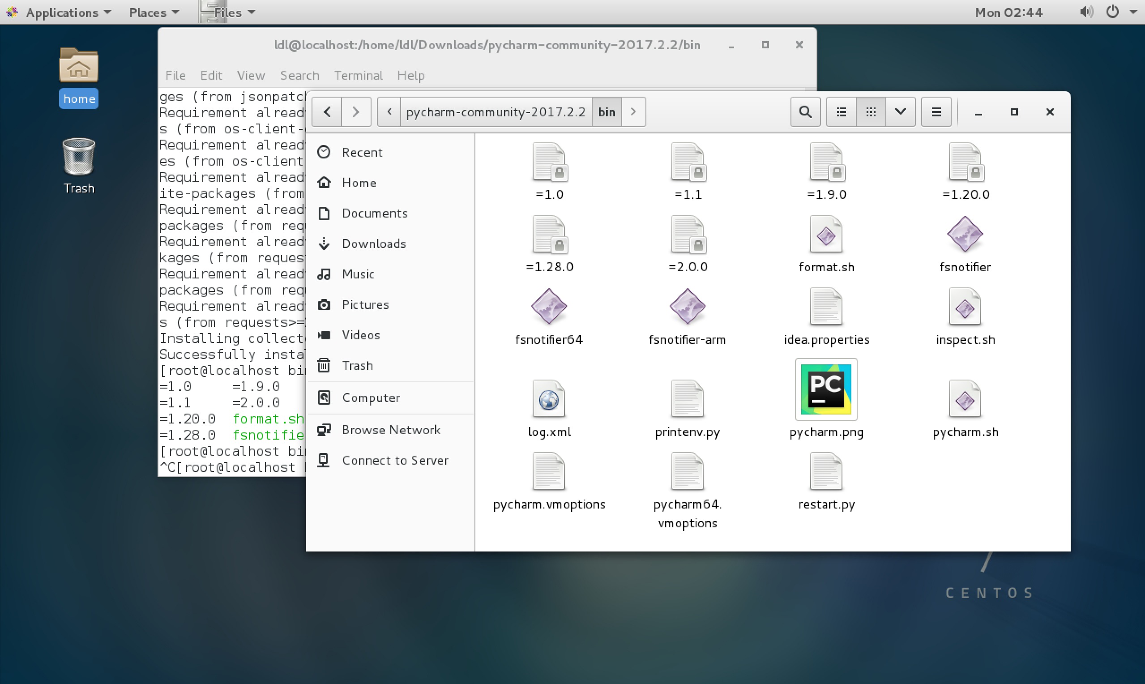The height and width of the screenshot is (684, 1145).
Task: Open the Trash entry in the sidebar
Action: point(357,365)
